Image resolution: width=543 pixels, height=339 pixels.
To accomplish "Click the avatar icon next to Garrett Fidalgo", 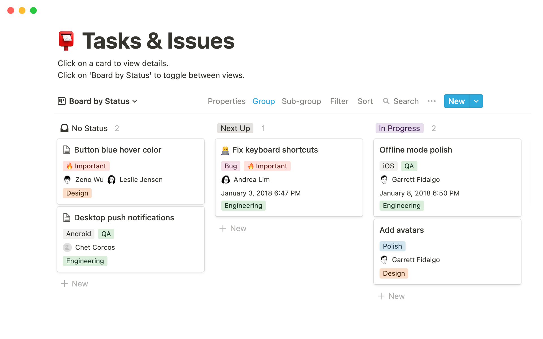I will click(383, 180).
